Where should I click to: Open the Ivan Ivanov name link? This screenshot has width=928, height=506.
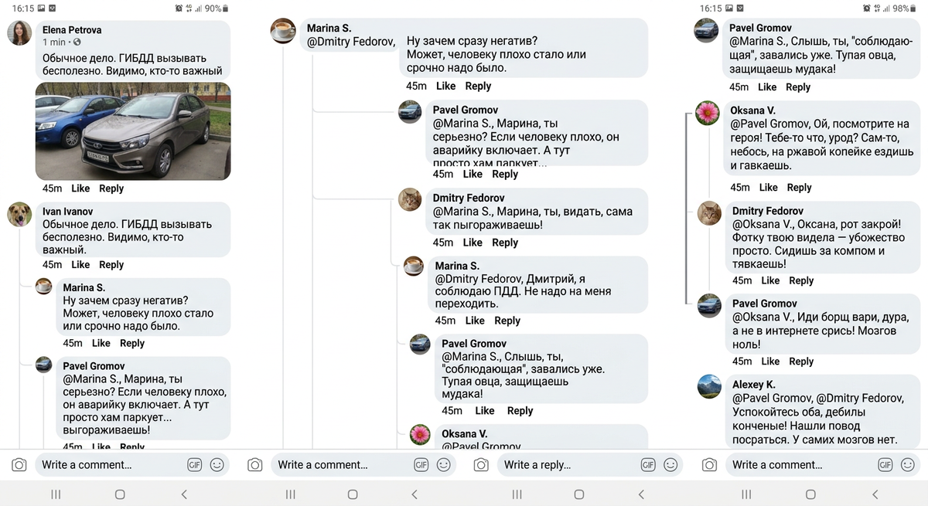point(67,212)
